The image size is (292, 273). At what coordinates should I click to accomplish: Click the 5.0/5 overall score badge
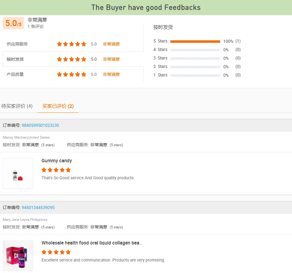point(13,23)
